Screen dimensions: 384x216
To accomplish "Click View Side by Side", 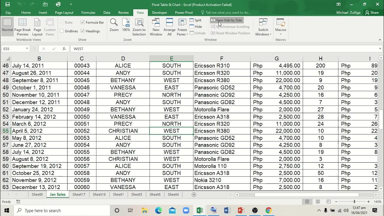I will (226, 20).
